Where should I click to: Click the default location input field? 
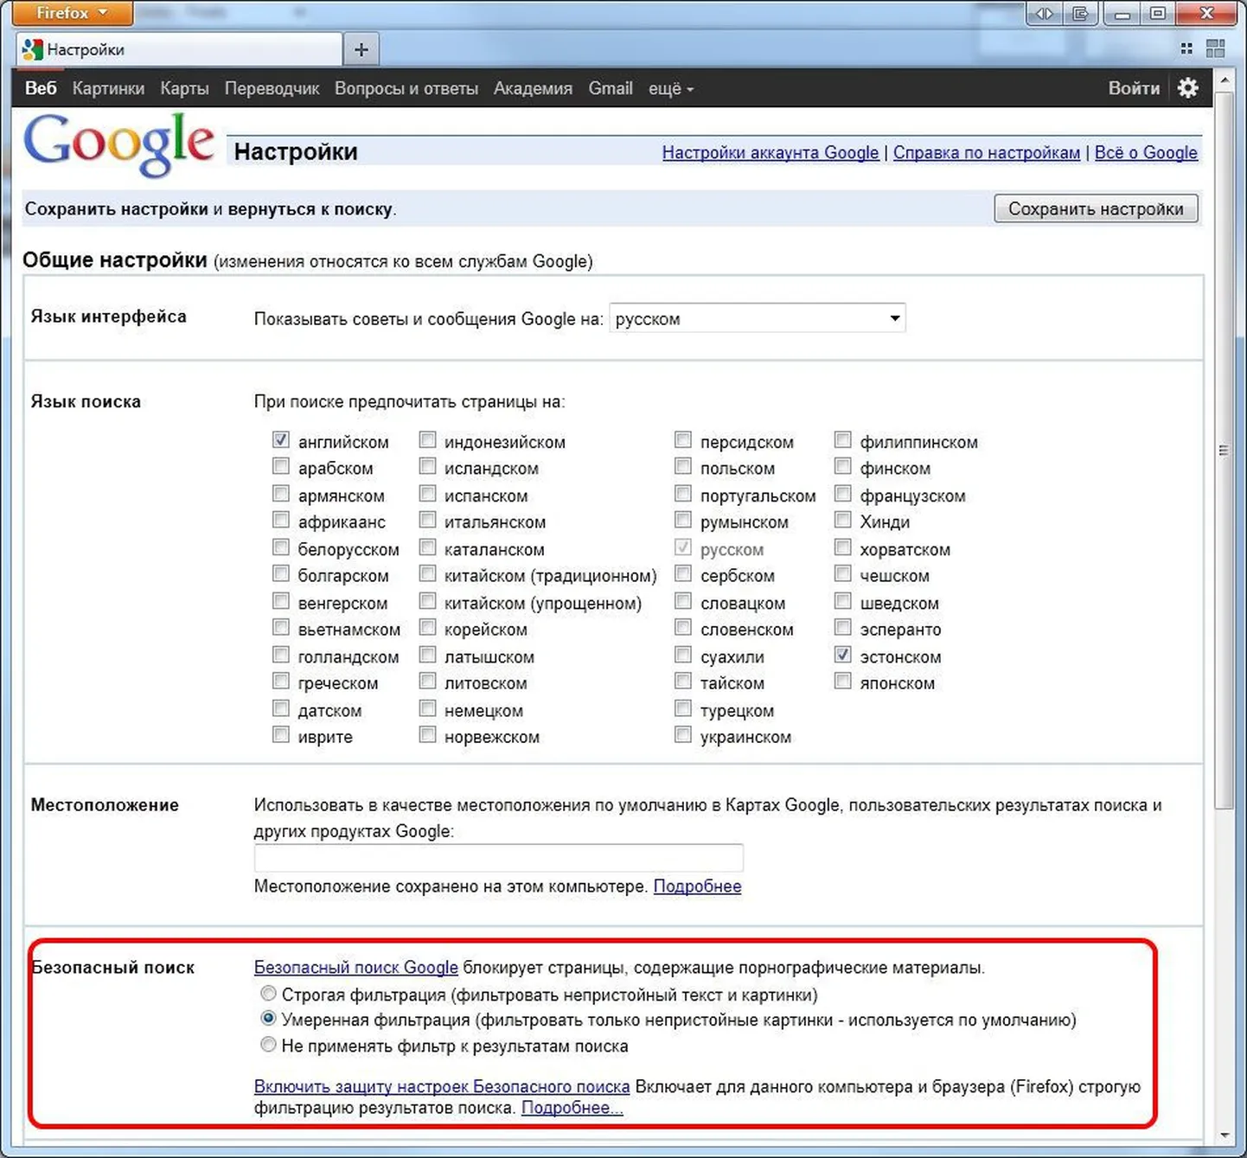pos(498,858)
